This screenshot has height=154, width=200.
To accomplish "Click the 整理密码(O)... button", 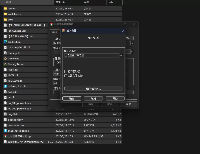I will 93,89.
